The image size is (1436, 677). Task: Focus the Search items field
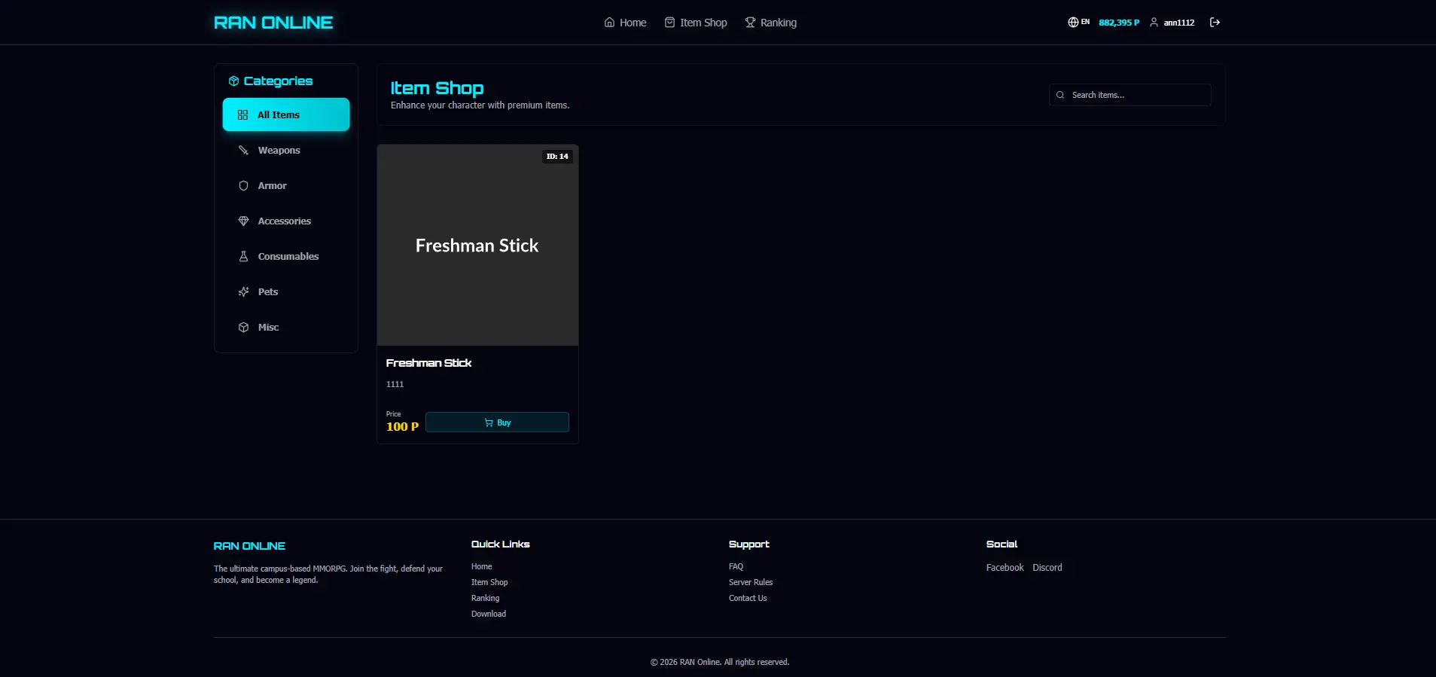coord(1130,95)
